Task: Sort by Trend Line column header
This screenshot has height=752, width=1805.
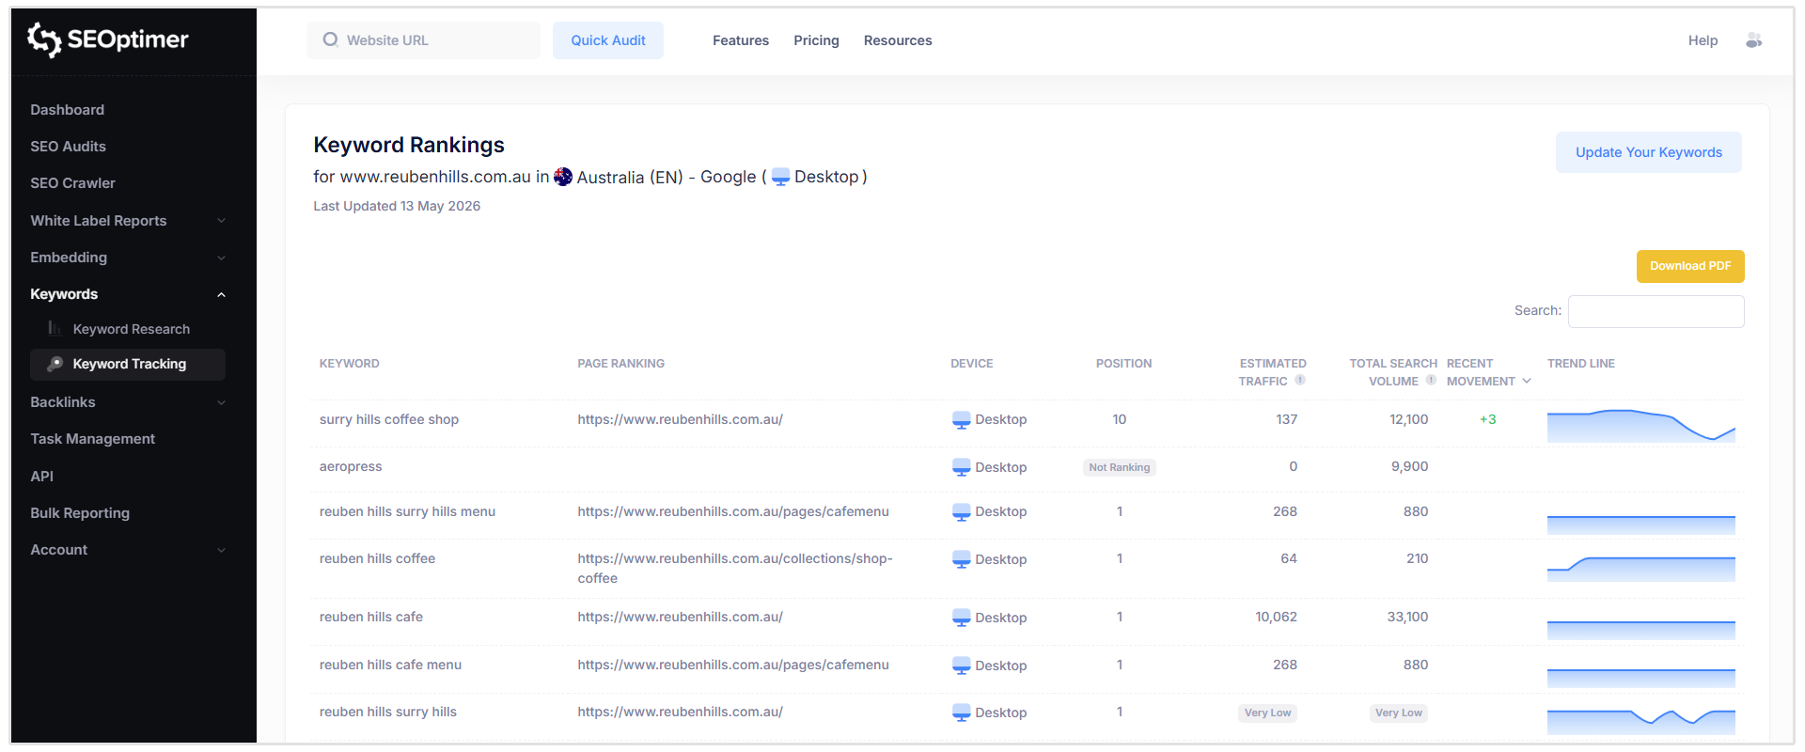Action: [1581, 364]
